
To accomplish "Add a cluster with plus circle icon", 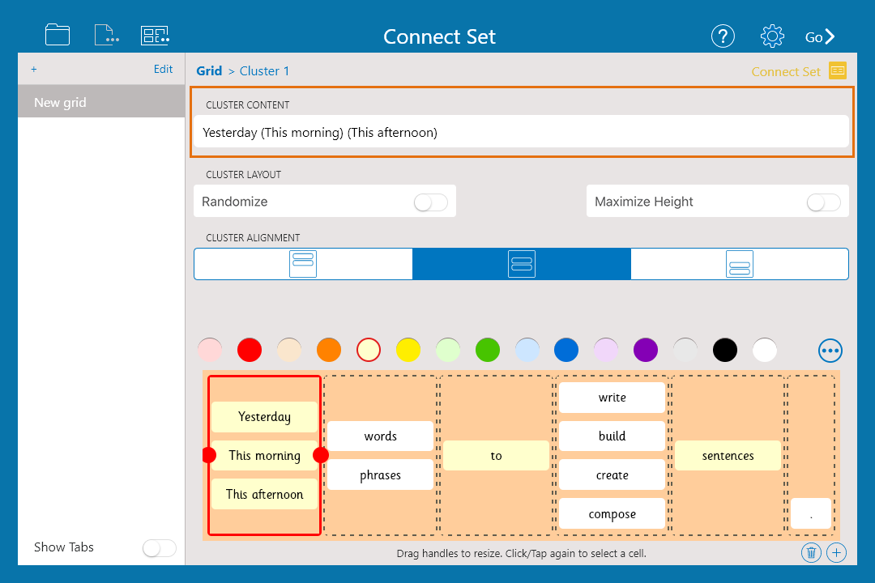I will click(x=837, y=553).
